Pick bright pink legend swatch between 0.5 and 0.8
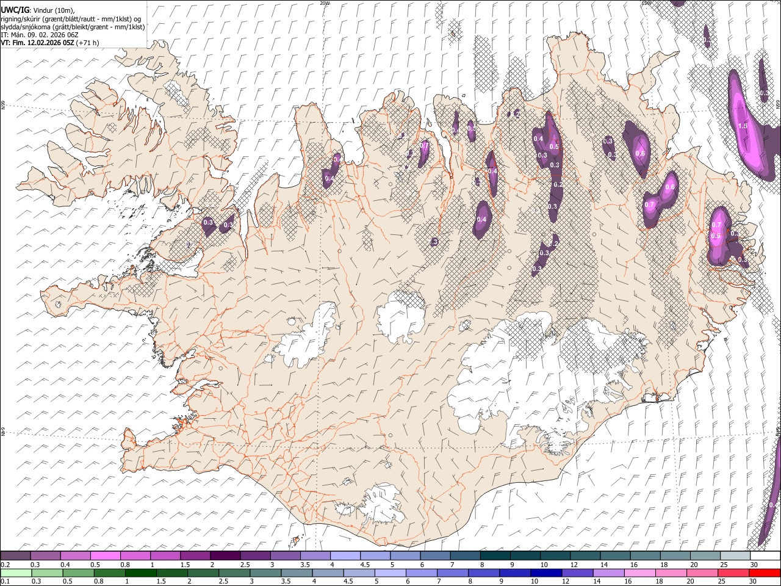Screen dimensions: 781x586 [x=105, y=555]
